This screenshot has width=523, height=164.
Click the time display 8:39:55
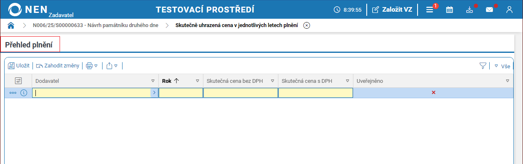click(353, 10)
